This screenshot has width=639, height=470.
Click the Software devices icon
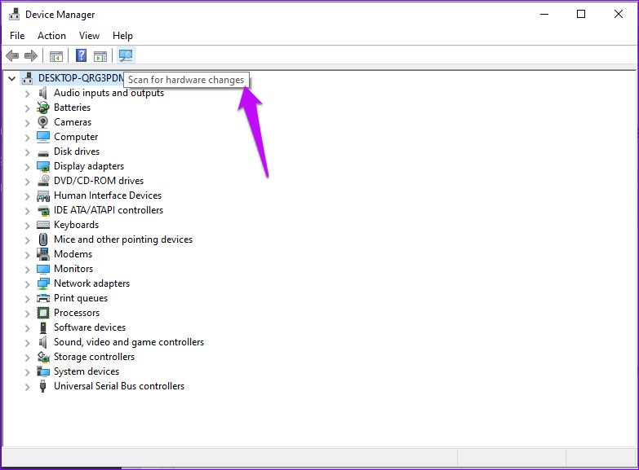42,327
